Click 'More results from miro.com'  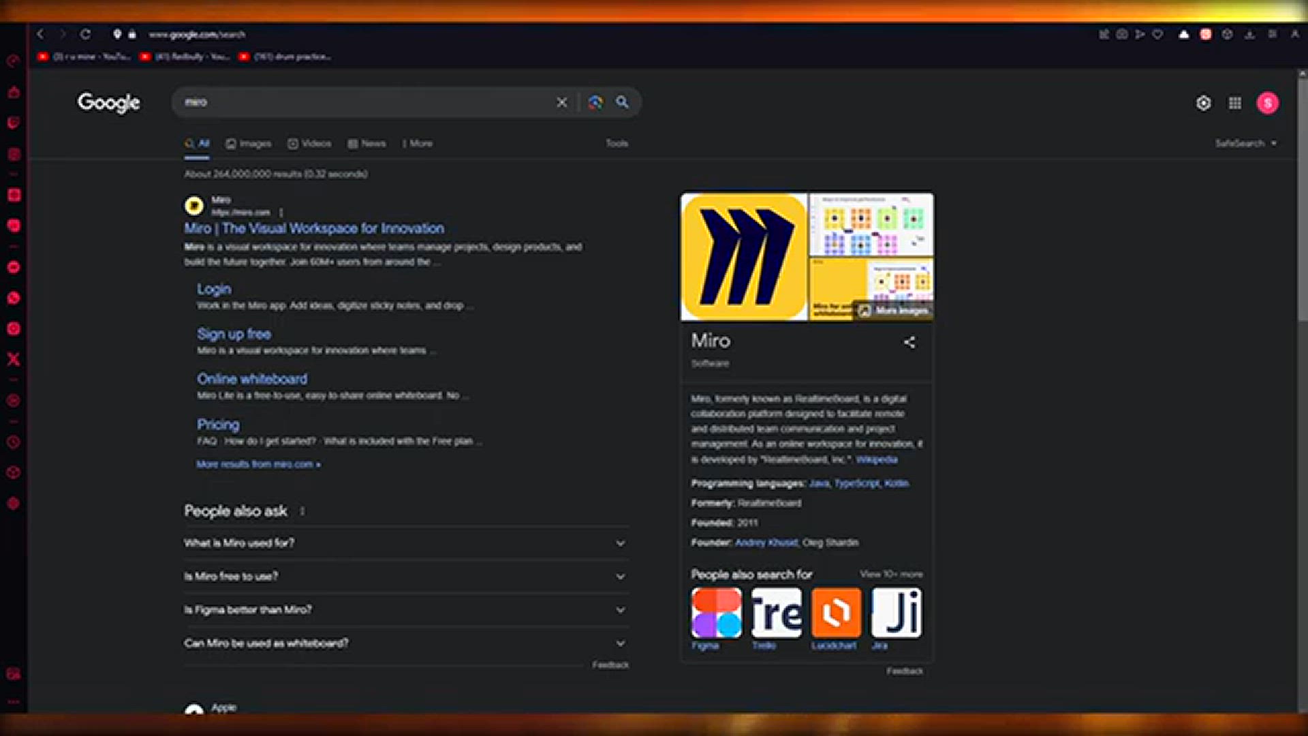point(258,465)
